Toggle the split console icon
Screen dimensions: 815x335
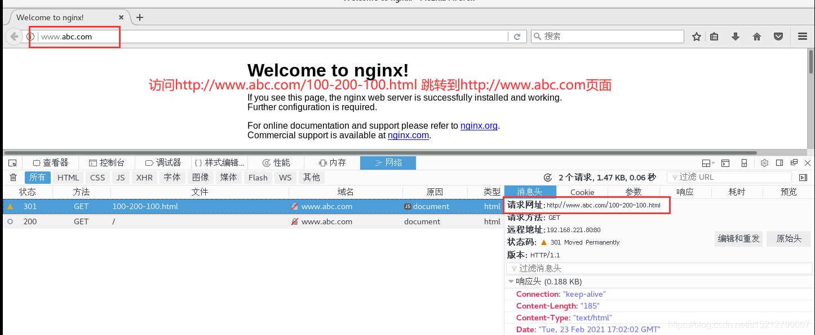[725, 163]
